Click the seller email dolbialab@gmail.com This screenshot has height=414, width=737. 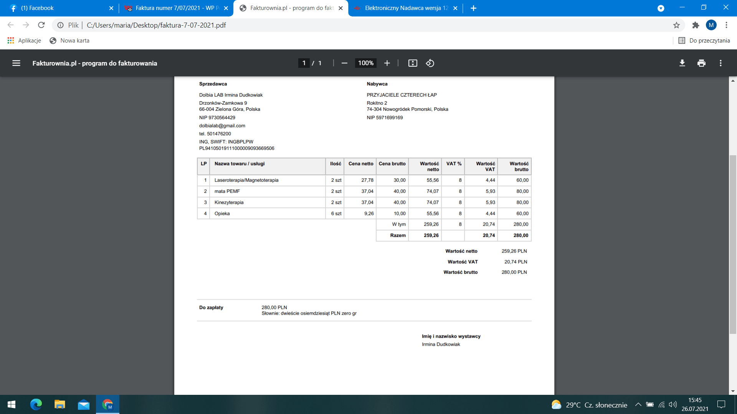[x=222, y=126]
